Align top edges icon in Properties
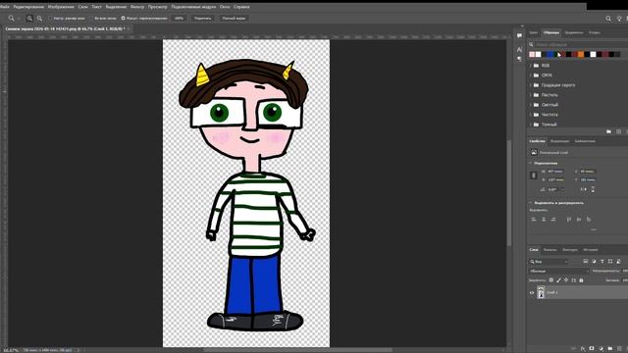The image size is (628, 353). (x=569, y=220)
